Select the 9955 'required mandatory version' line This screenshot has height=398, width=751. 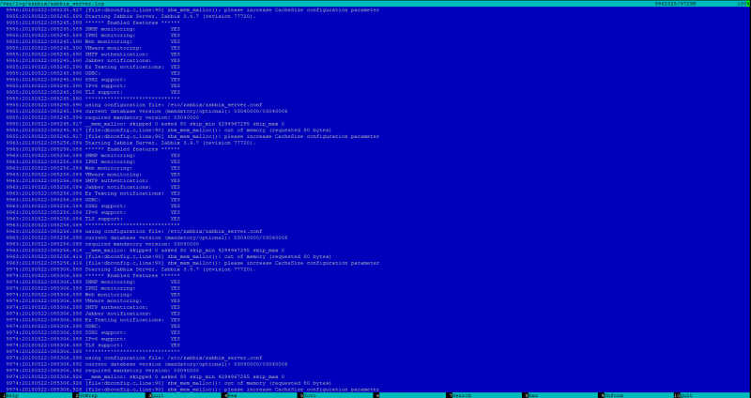pos(103,117)
